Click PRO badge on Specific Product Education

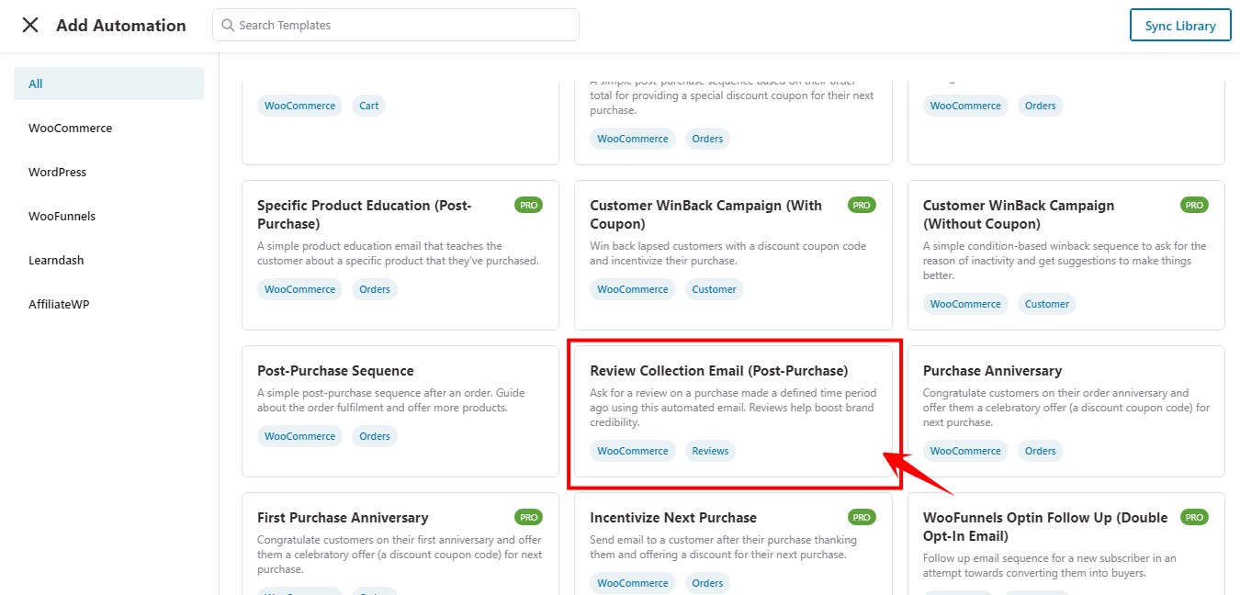point(528,206)
